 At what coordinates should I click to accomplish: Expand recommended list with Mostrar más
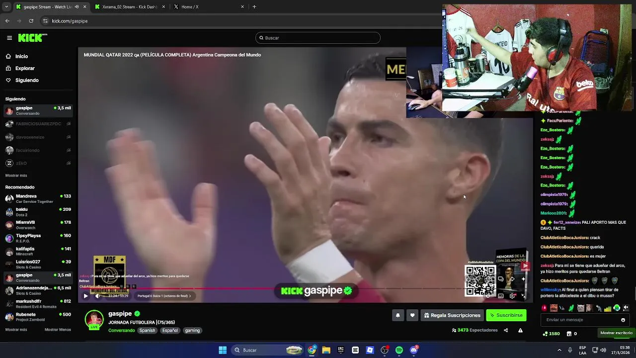[x=16, y=330]
